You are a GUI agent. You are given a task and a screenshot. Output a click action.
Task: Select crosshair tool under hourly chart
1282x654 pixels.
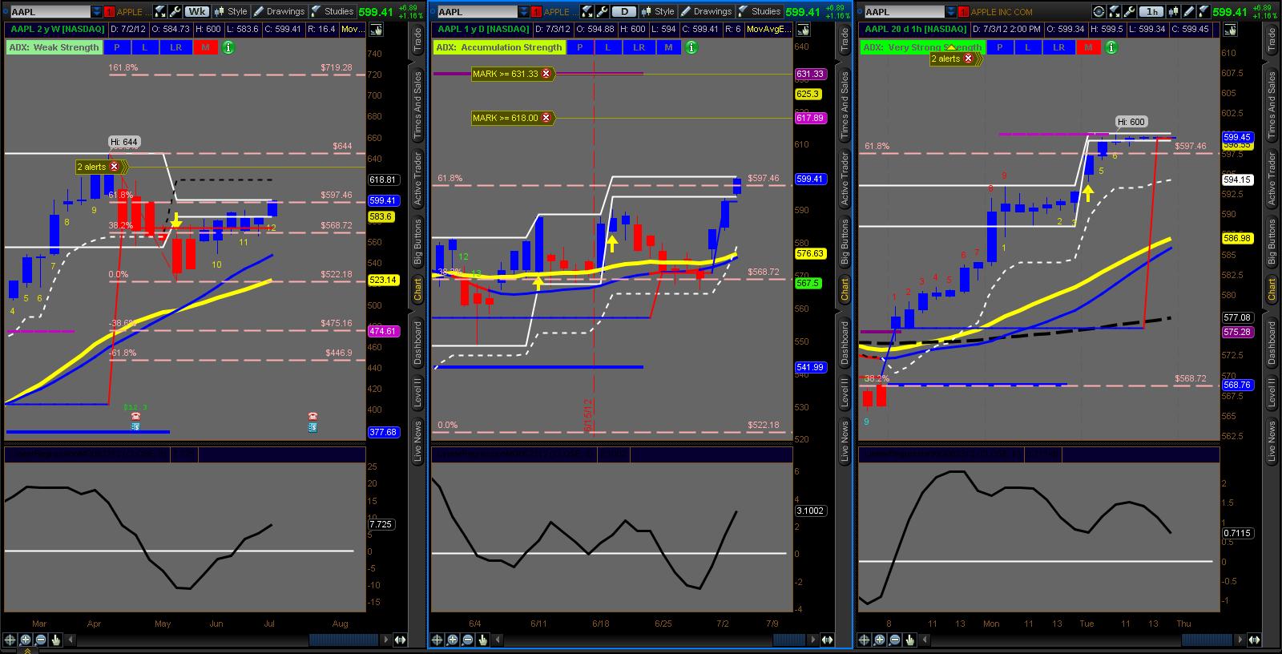pos(864,640)
